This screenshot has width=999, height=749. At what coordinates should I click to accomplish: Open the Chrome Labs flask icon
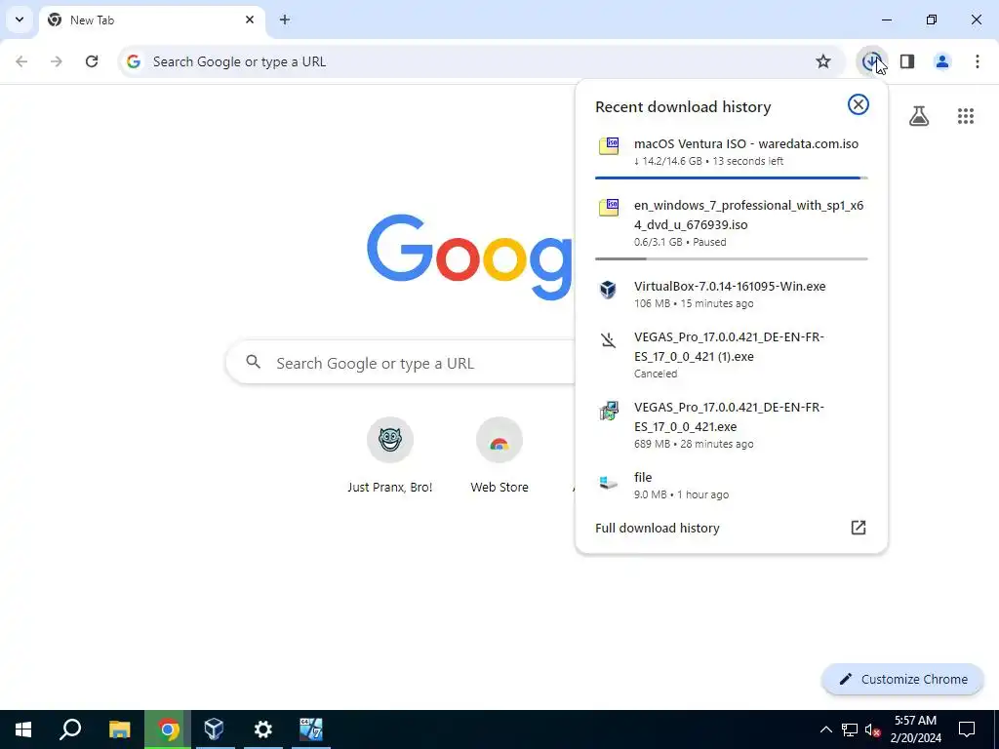pos(919,116)
